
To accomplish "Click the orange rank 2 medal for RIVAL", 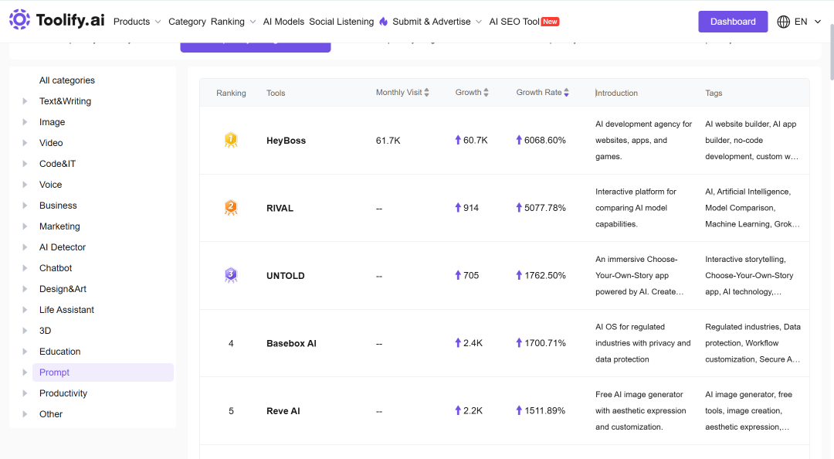I will (231, 208).
